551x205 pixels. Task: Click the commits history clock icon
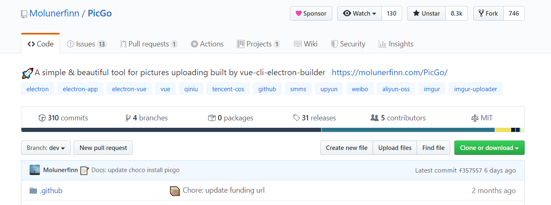[x=42, y=118]
